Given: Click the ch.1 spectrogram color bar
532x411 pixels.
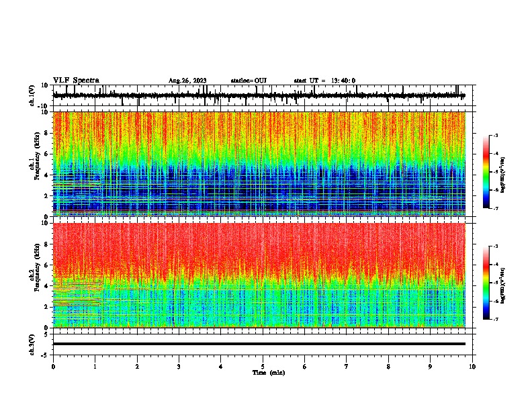Looking at the screenshot, I should 486,172.
